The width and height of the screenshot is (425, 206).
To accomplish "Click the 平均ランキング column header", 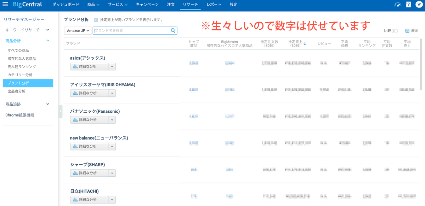I will point(367,44).
